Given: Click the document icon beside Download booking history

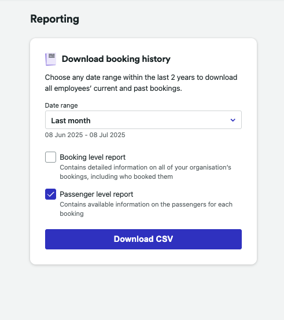Looking at the screenshot, I should coord(50,59).
